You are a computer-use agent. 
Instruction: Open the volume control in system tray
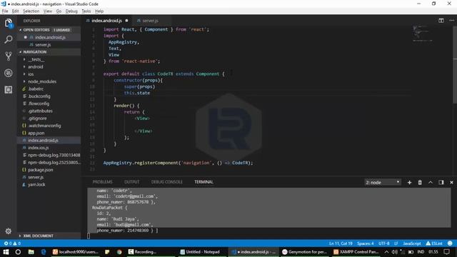(x=395, y=252)
